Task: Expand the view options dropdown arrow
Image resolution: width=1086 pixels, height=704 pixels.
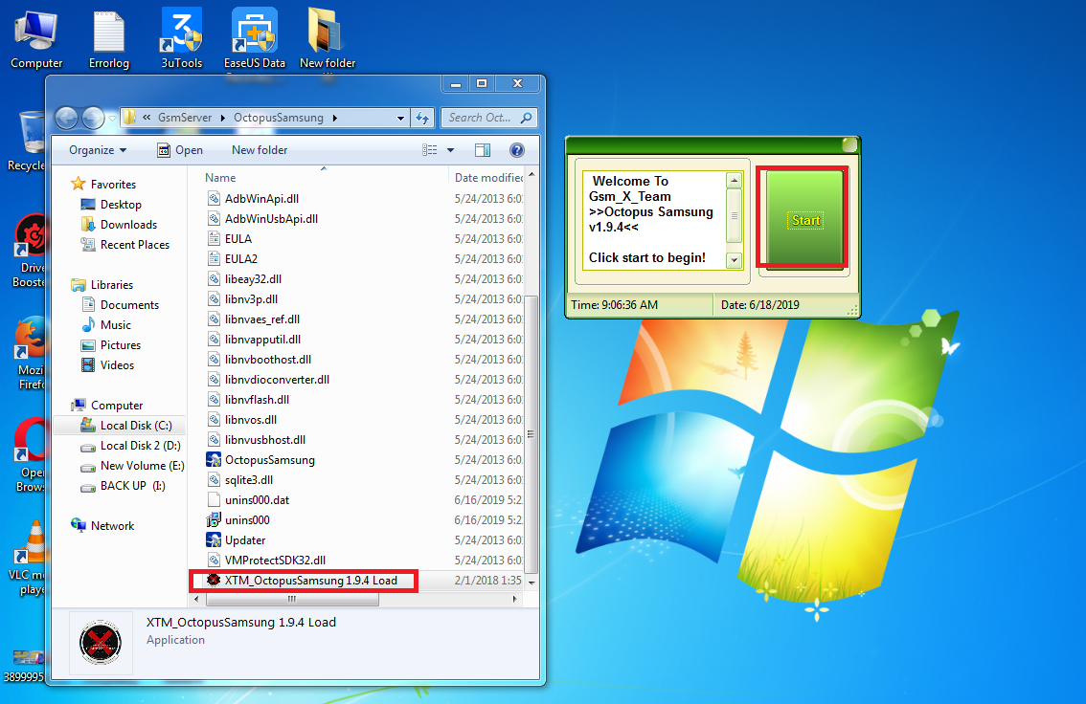Action: click(450, 150)
